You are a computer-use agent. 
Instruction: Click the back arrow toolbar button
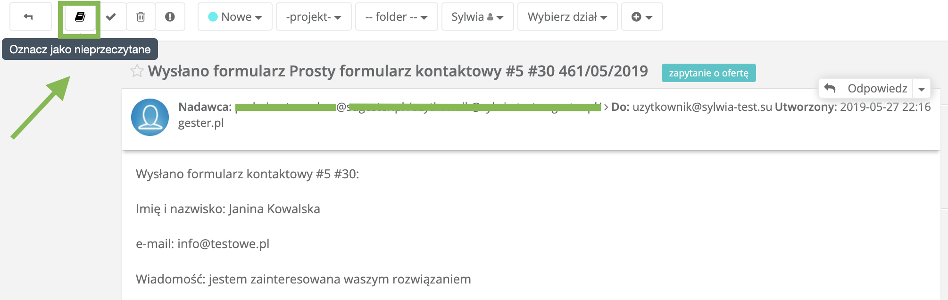29,17
